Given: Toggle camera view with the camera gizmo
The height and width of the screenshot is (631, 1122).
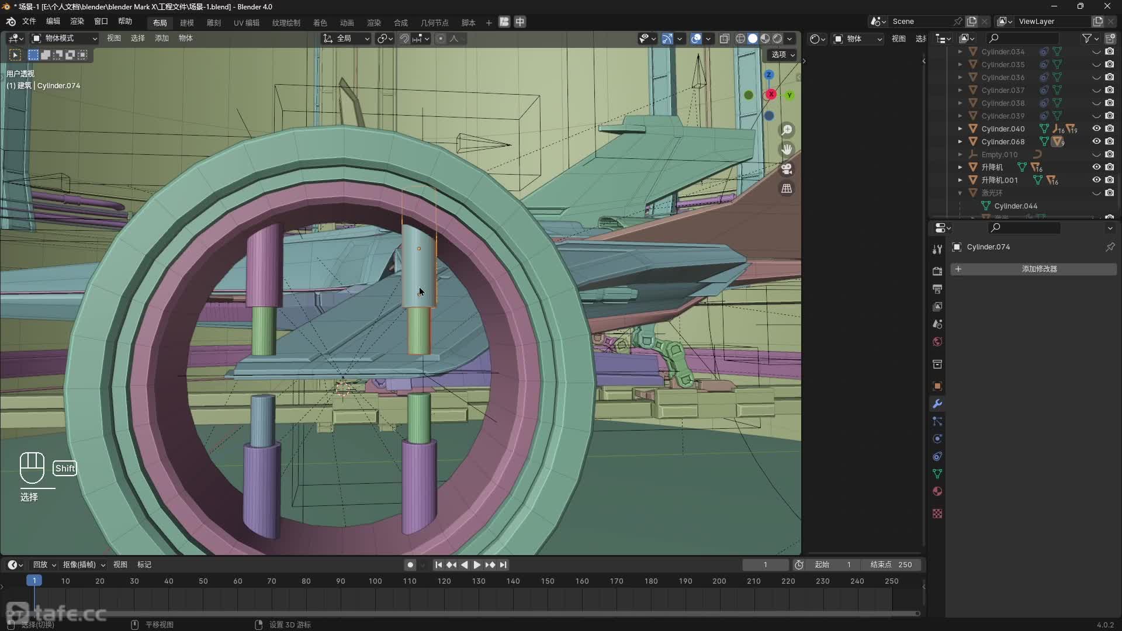Looking at the screenshot, I should [x=787, y=169].
